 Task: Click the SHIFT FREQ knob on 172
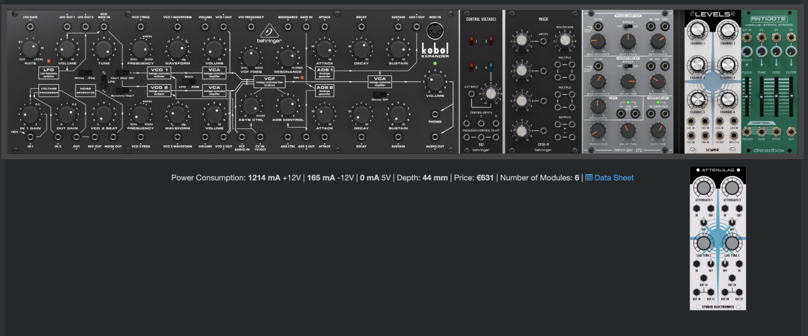coord(628,40)
